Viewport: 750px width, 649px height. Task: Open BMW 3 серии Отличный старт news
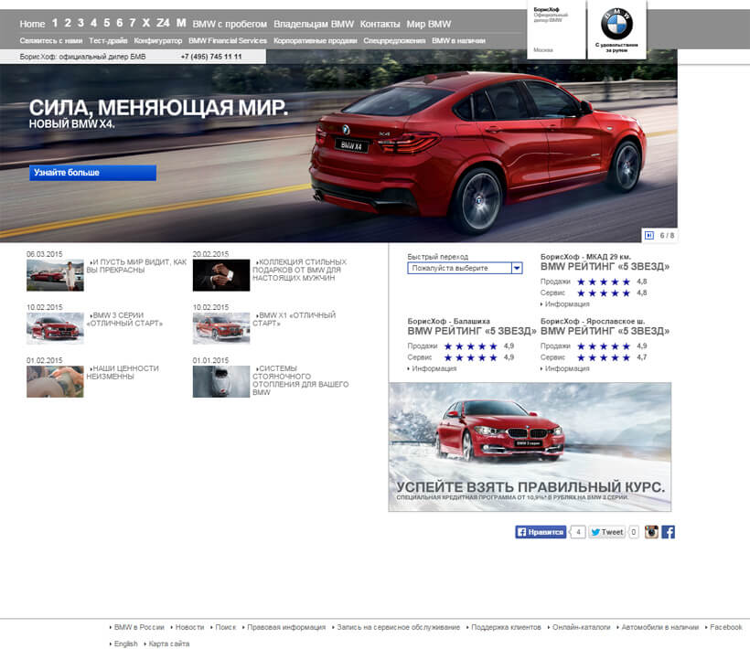tap(124, 319)
